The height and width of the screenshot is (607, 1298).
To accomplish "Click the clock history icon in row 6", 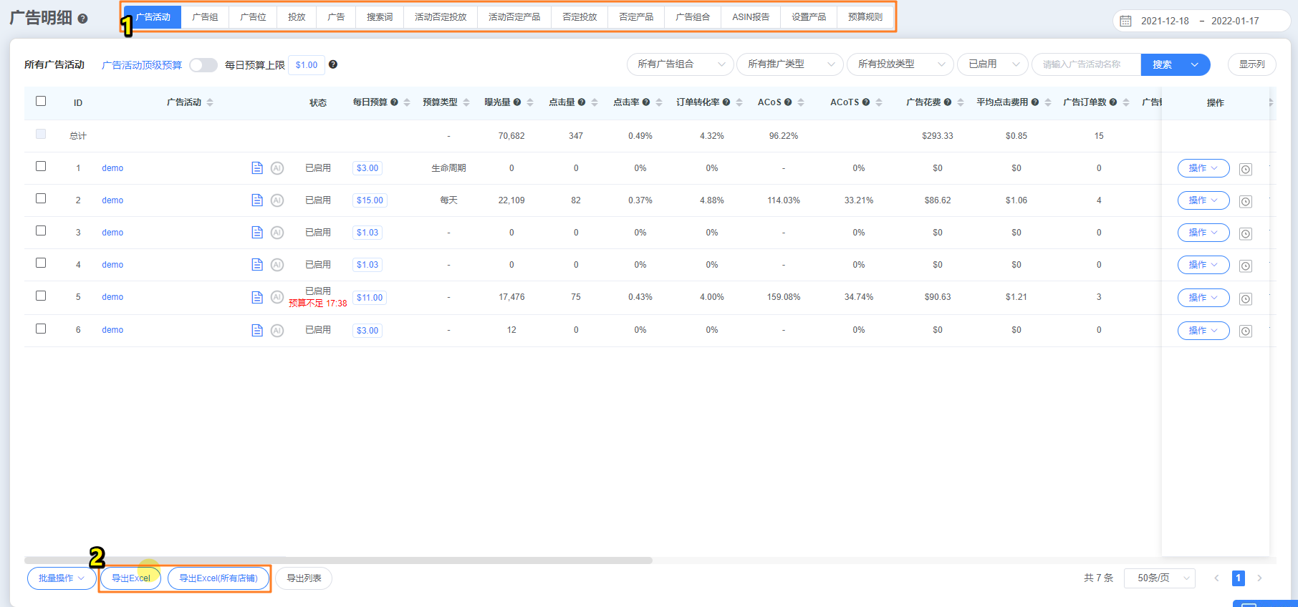I will pos(1246,331).
